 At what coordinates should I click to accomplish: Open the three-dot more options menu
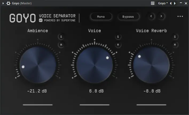180,16
